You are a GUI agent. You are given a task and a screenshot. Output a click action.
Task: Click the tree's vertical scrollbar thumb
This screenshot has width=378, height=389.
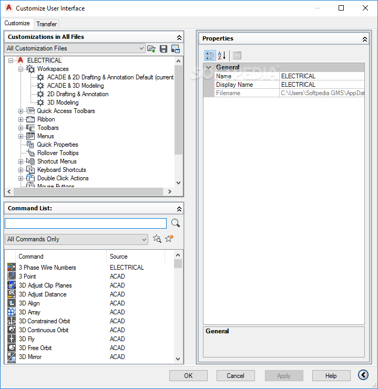[x=178, y=110]
